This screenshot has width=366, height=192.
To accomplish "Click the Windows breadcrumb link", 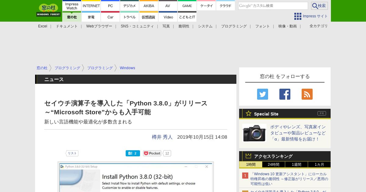I will (x=127, y=68).
